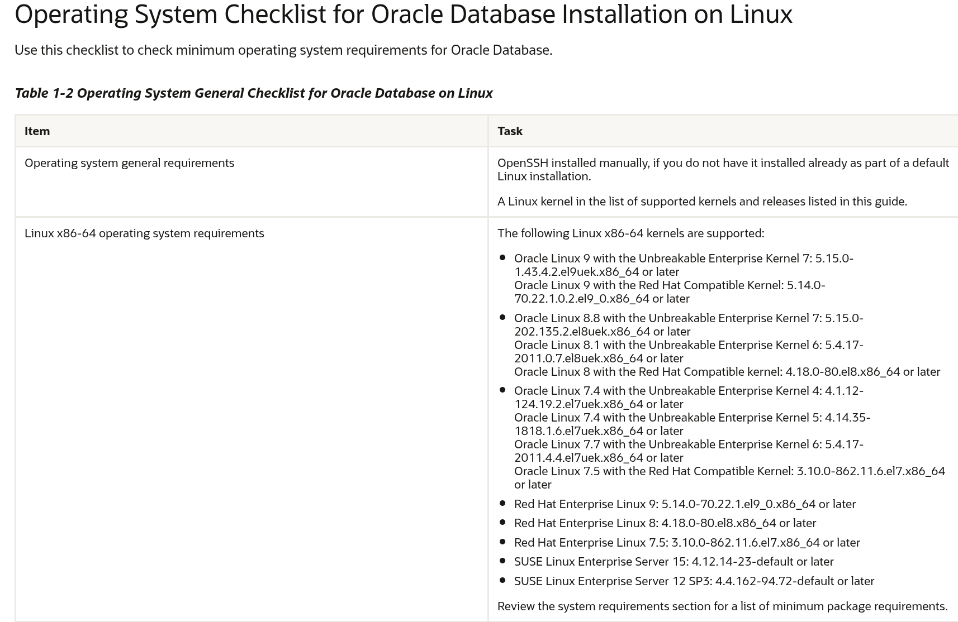958x622 pixels.
Task: Click the Oracle Linux 8.1 UEK 6 entry
Action: (688, 352)
